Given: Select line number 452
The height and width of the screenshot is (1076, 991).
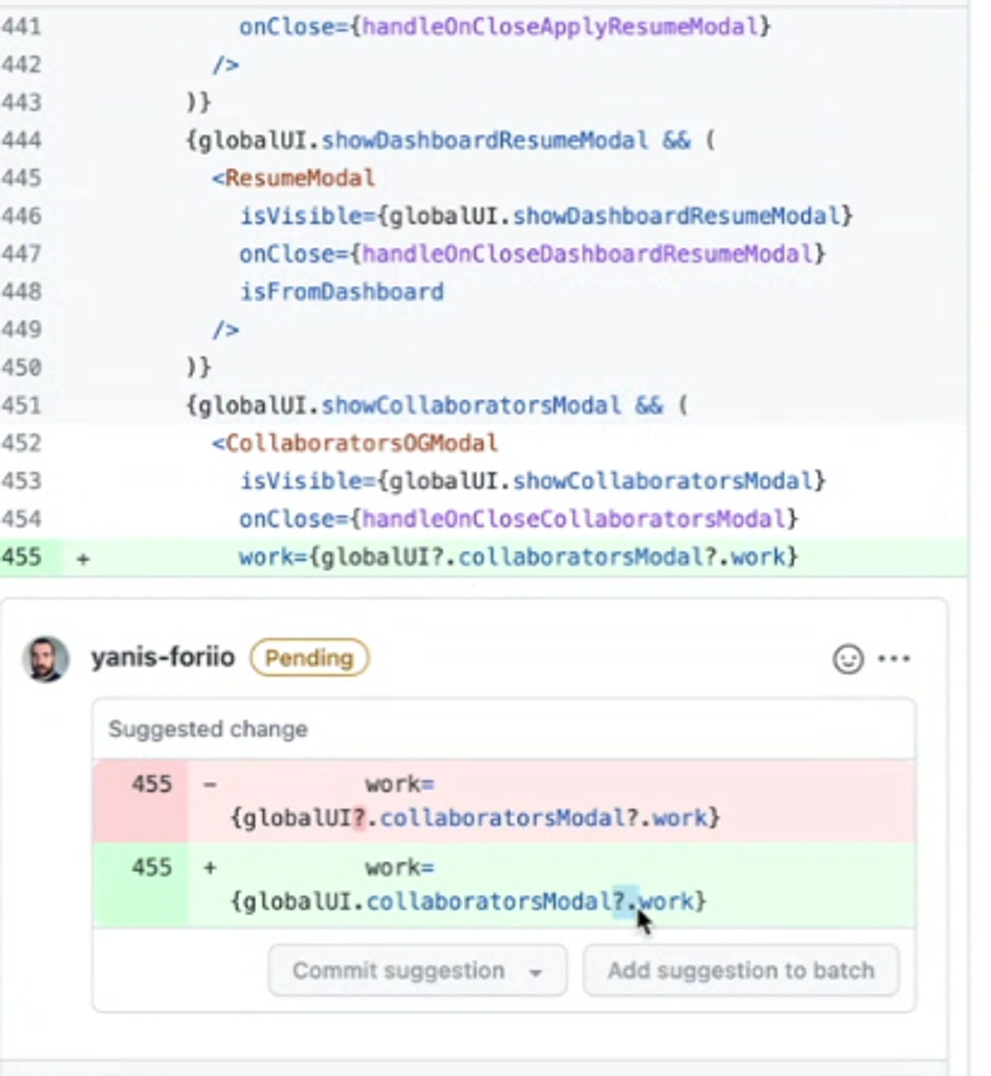Looking at the screenshot, I should (22, 443).
